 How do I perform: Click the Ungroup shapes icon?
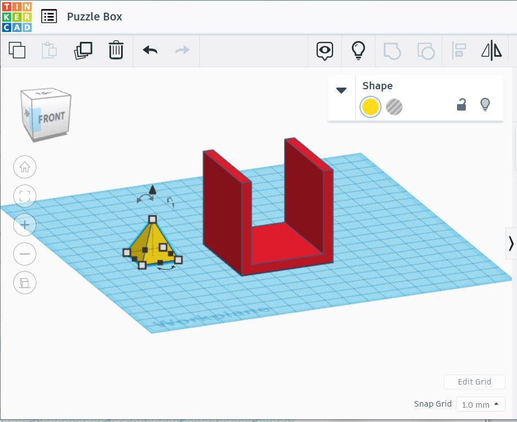[x=426, y=51]
